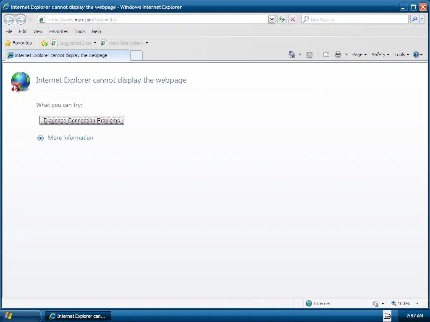Go forward with the Forward arrow button
430x322 pixels.
pyautogui.click(x=21, y=19)
